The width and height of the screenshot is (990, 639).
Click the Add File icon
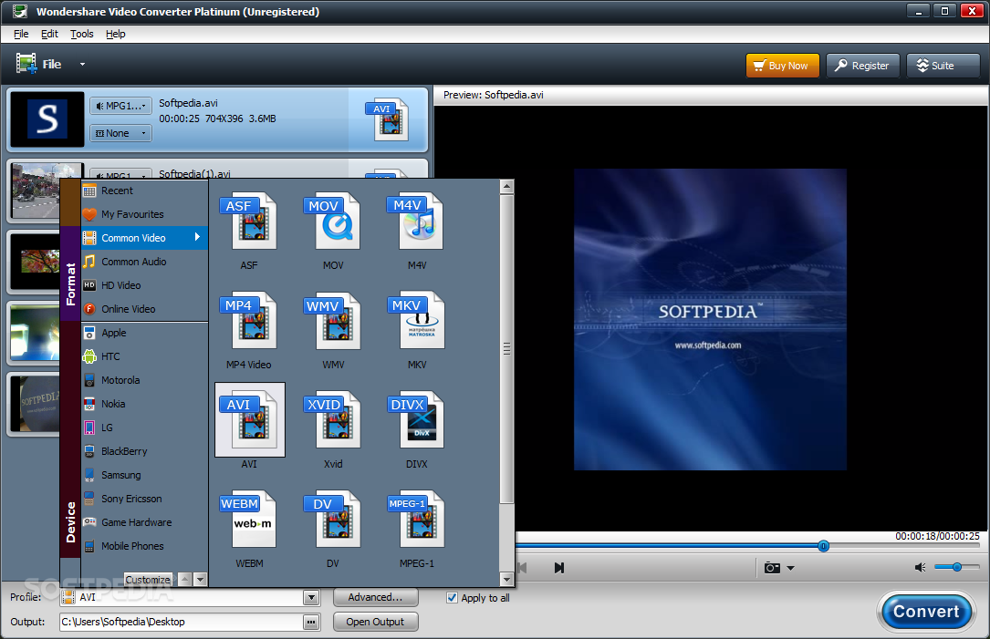click(26, 64)
